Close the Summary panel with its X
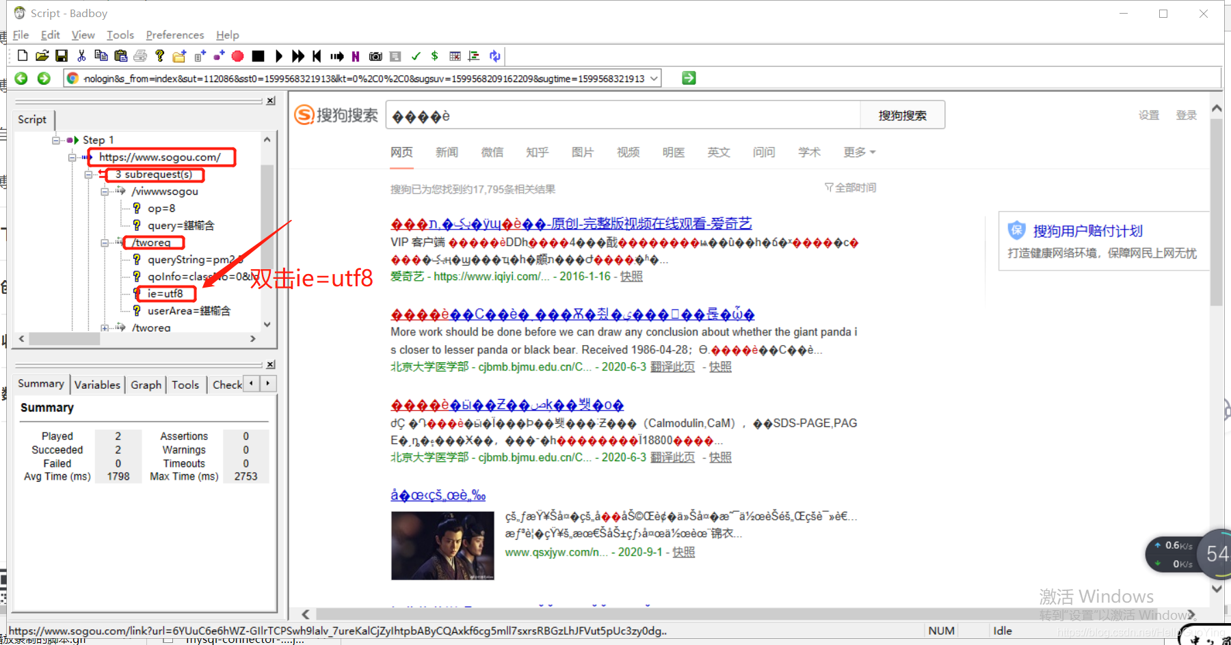Image resolution: width=1231 pixels, height=645 pixels. [270, 364]
